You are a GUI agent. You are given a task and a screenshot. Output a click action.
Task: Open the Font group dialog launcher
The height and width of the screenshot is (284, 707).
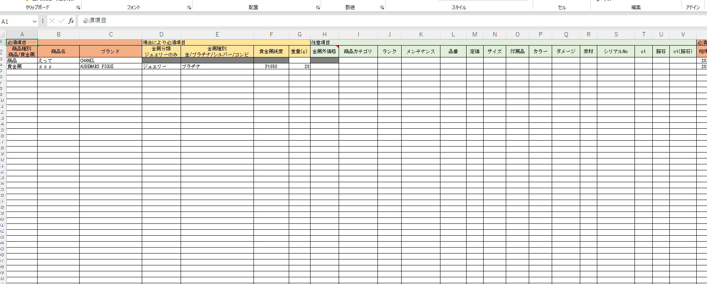189,8
